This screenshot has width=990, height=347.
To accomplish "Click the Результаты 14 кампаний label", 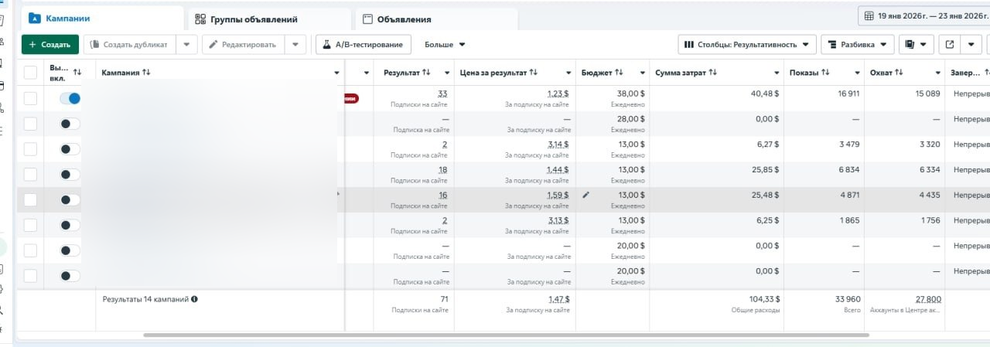I will coord(145,298).
